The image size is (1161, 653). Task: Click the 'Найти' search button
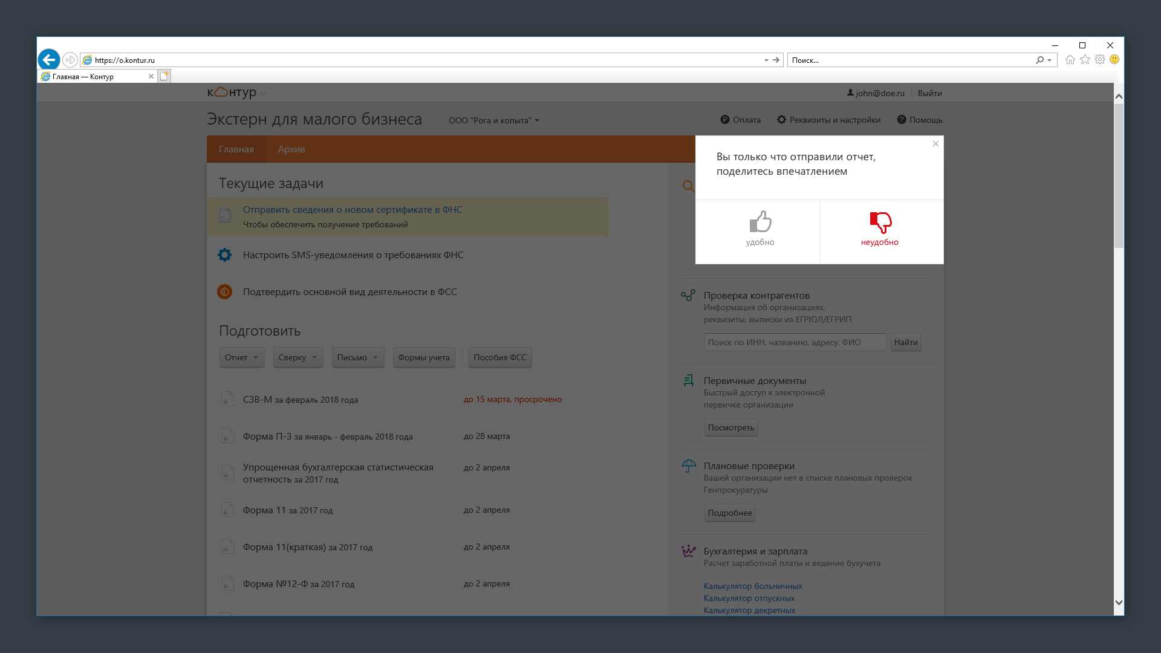coord(905,342)
